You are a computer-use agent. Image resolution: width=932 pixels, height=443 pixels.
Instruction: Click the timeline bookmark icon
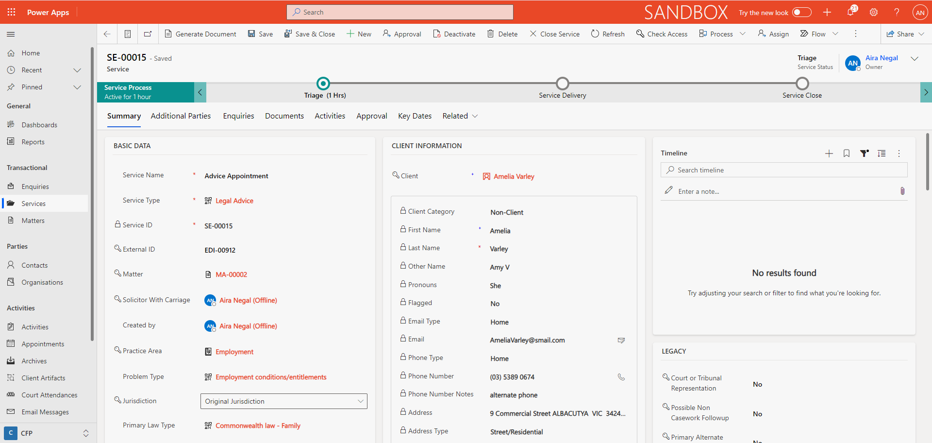tap(847, 153)
